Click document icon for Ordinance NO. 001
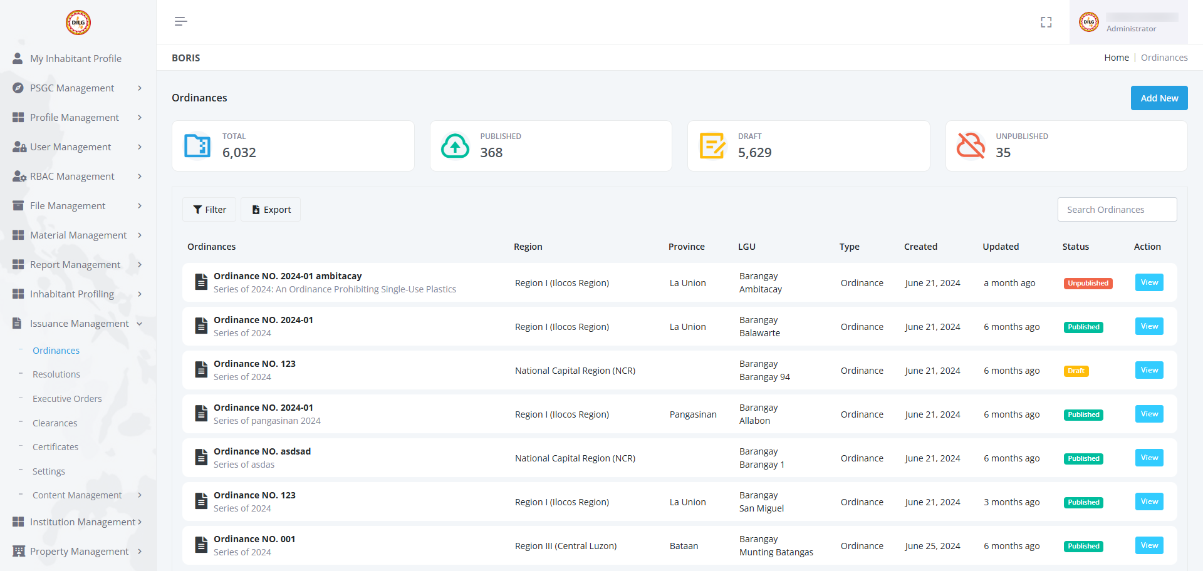This screenshot has height=571, width=1203. (x=201, y=545)
